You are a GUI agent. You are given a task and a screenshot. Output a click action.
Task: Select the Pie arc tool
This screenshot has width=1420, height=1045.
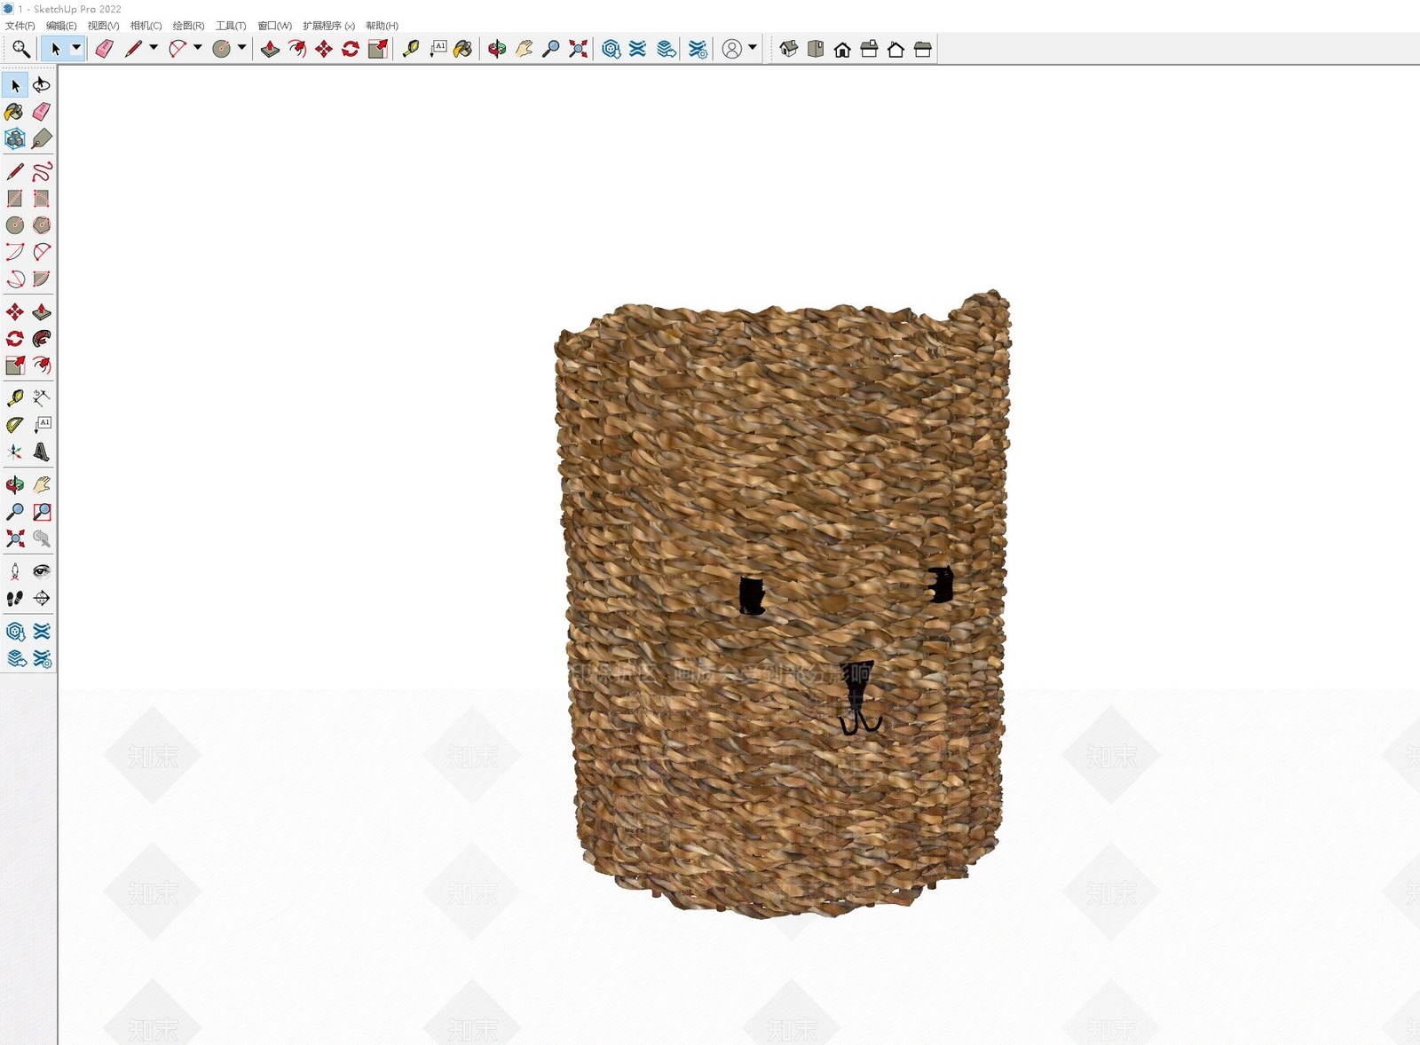pos(42,279)
